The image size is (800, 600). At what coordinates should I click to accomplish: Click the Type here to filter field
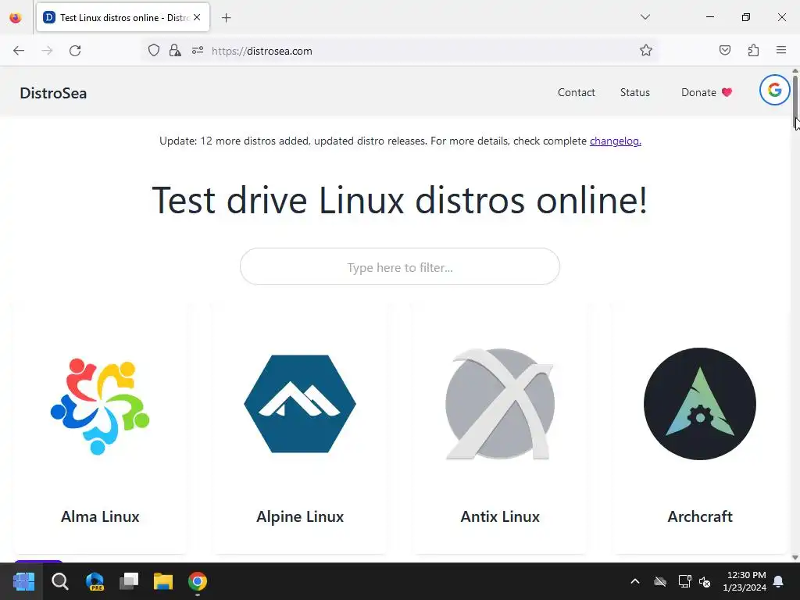point(399,267)
